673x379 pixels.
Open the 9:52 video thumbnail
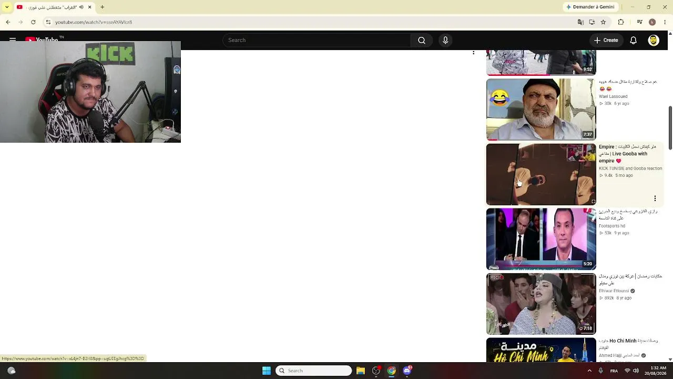(541, 63)
